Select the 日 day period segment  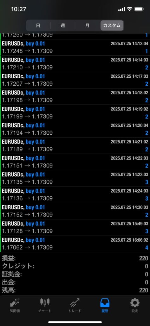[x=38, y=25]
